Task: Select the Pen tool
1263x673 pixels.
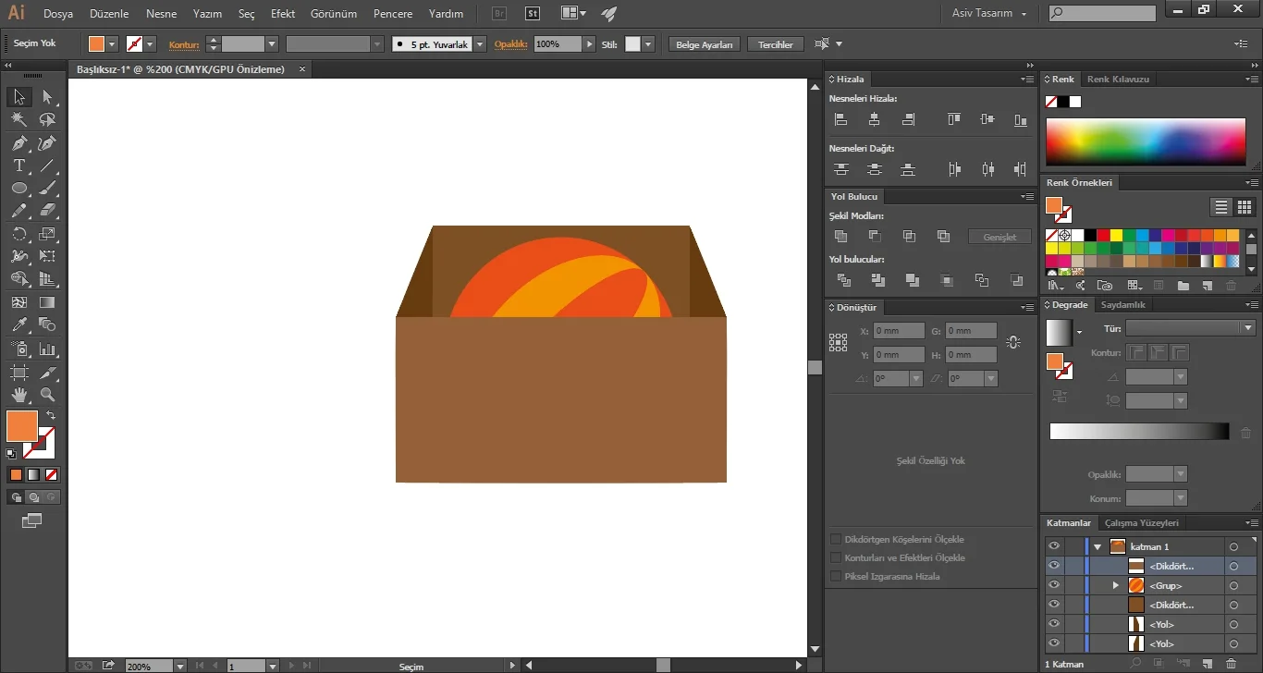Action: point(18,142)
